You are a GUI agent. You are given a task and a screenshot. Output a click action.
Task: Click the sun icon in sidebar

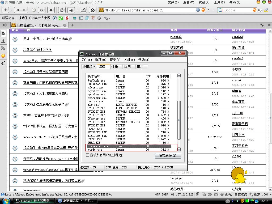point(3,56)
